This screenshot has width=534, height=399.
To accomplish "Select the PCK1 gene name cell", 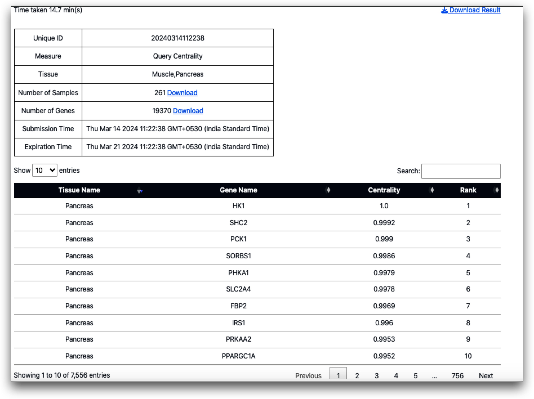I will (x=238, y=239).
